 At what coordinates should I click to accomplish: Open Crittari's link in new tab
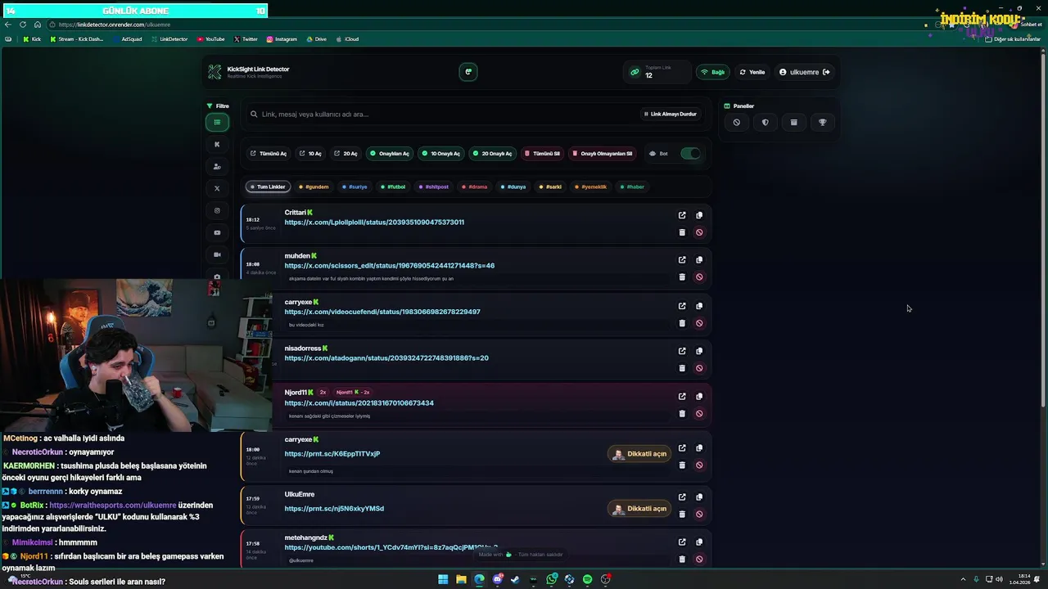682,215
